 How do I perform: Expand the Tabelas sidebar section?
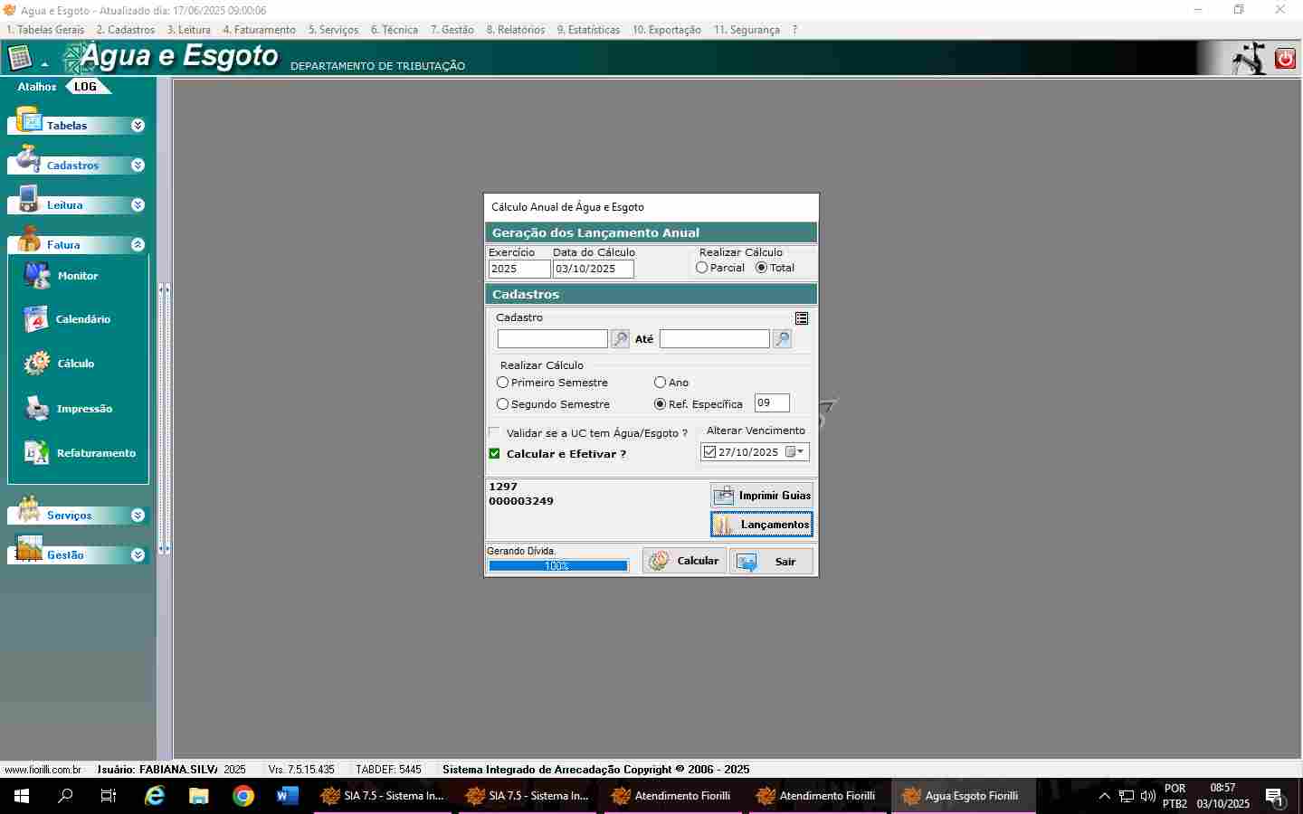click(x=138, y=126)
